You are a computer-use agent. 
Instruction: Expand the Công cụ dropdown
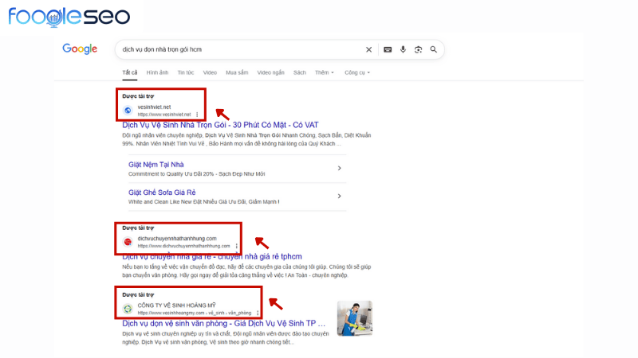[x=357, y=72]
